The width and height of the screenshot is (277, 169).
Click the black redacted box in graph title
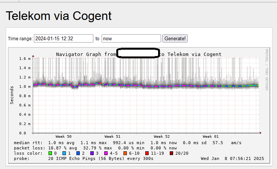(138, 53)
